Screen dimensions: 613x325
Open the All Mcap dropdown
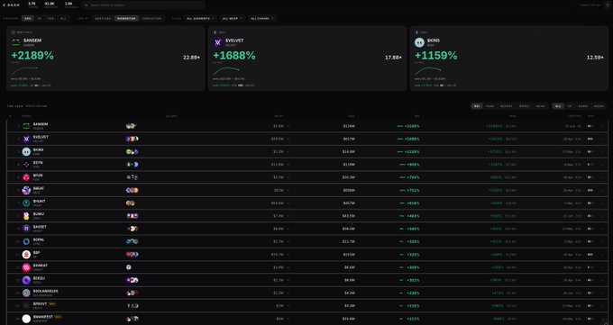[x=233, y=18]
